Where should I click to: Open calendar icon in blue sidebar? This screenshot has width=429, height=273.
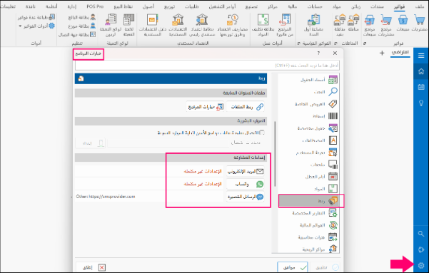click(x=421, y=87)
